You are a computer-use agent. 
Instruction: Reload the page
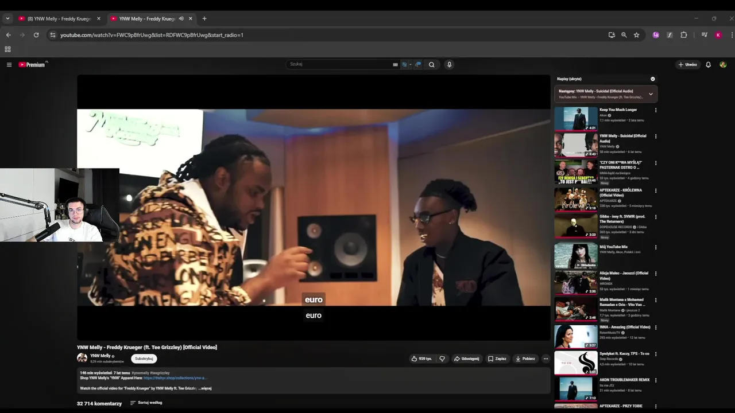coord(36,35)
